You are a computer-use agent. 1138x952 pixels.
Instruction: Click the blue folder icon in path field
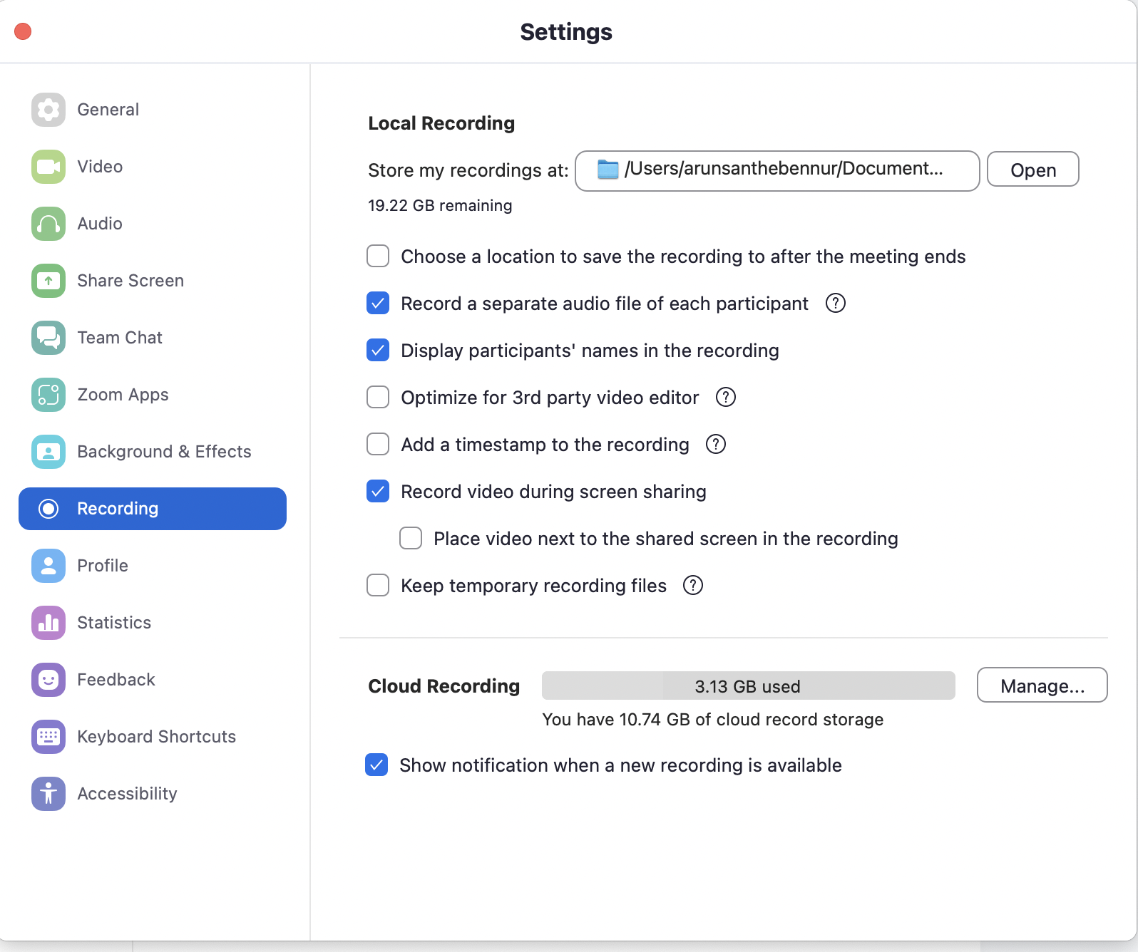[608, 170]
